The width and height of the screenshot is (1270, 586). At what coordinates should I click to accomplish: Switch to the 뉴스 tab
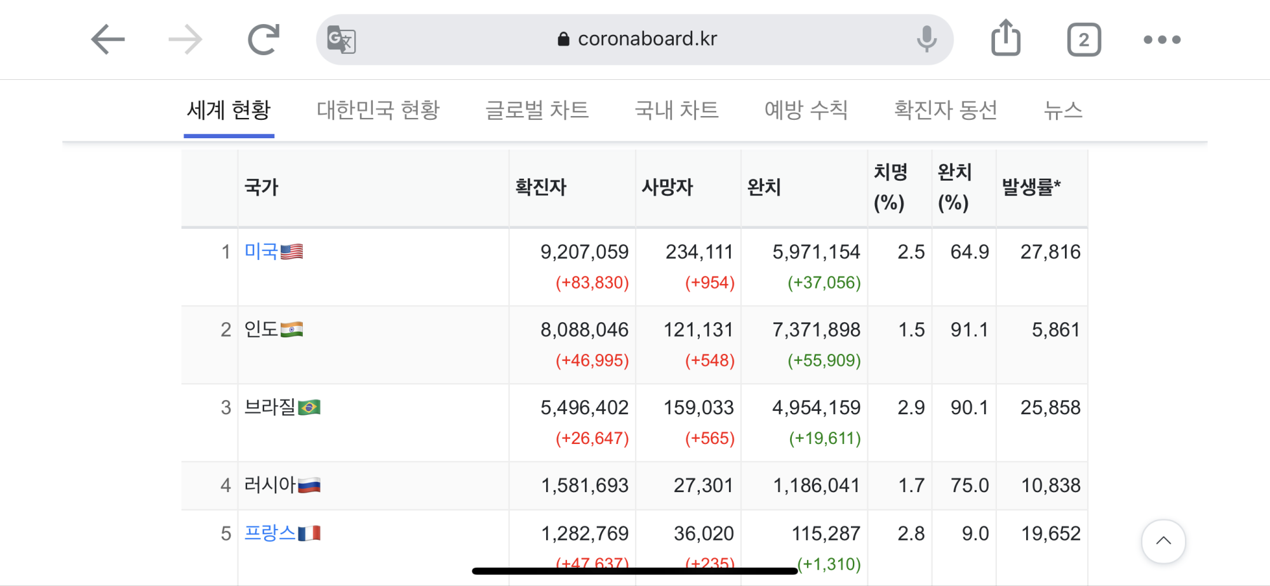1063,110
